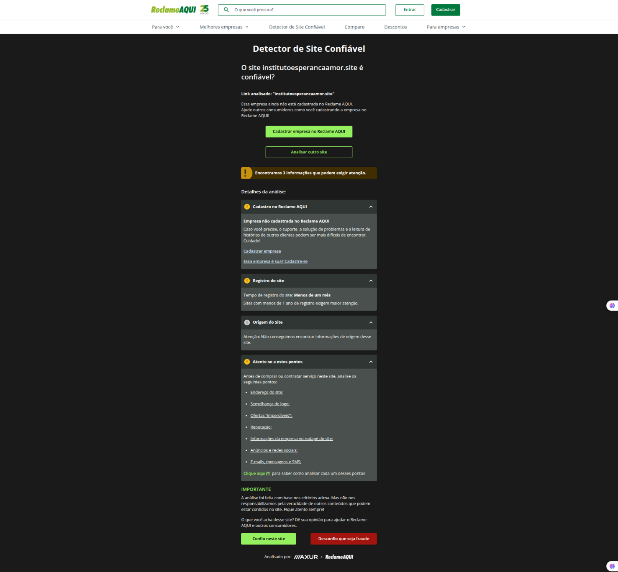Click Empresa não cadastrada no Reclame AQUI text
The height and width of the screenshot is (572, 618).
286,221
